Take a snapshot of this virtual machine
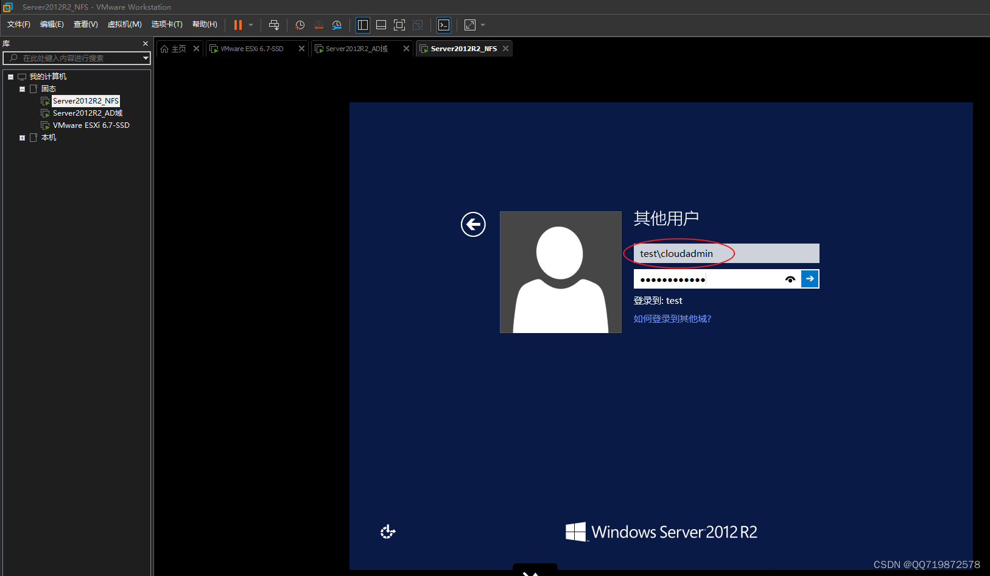The height and width of the screenshot is (576, 990). [x=300, y=25]
